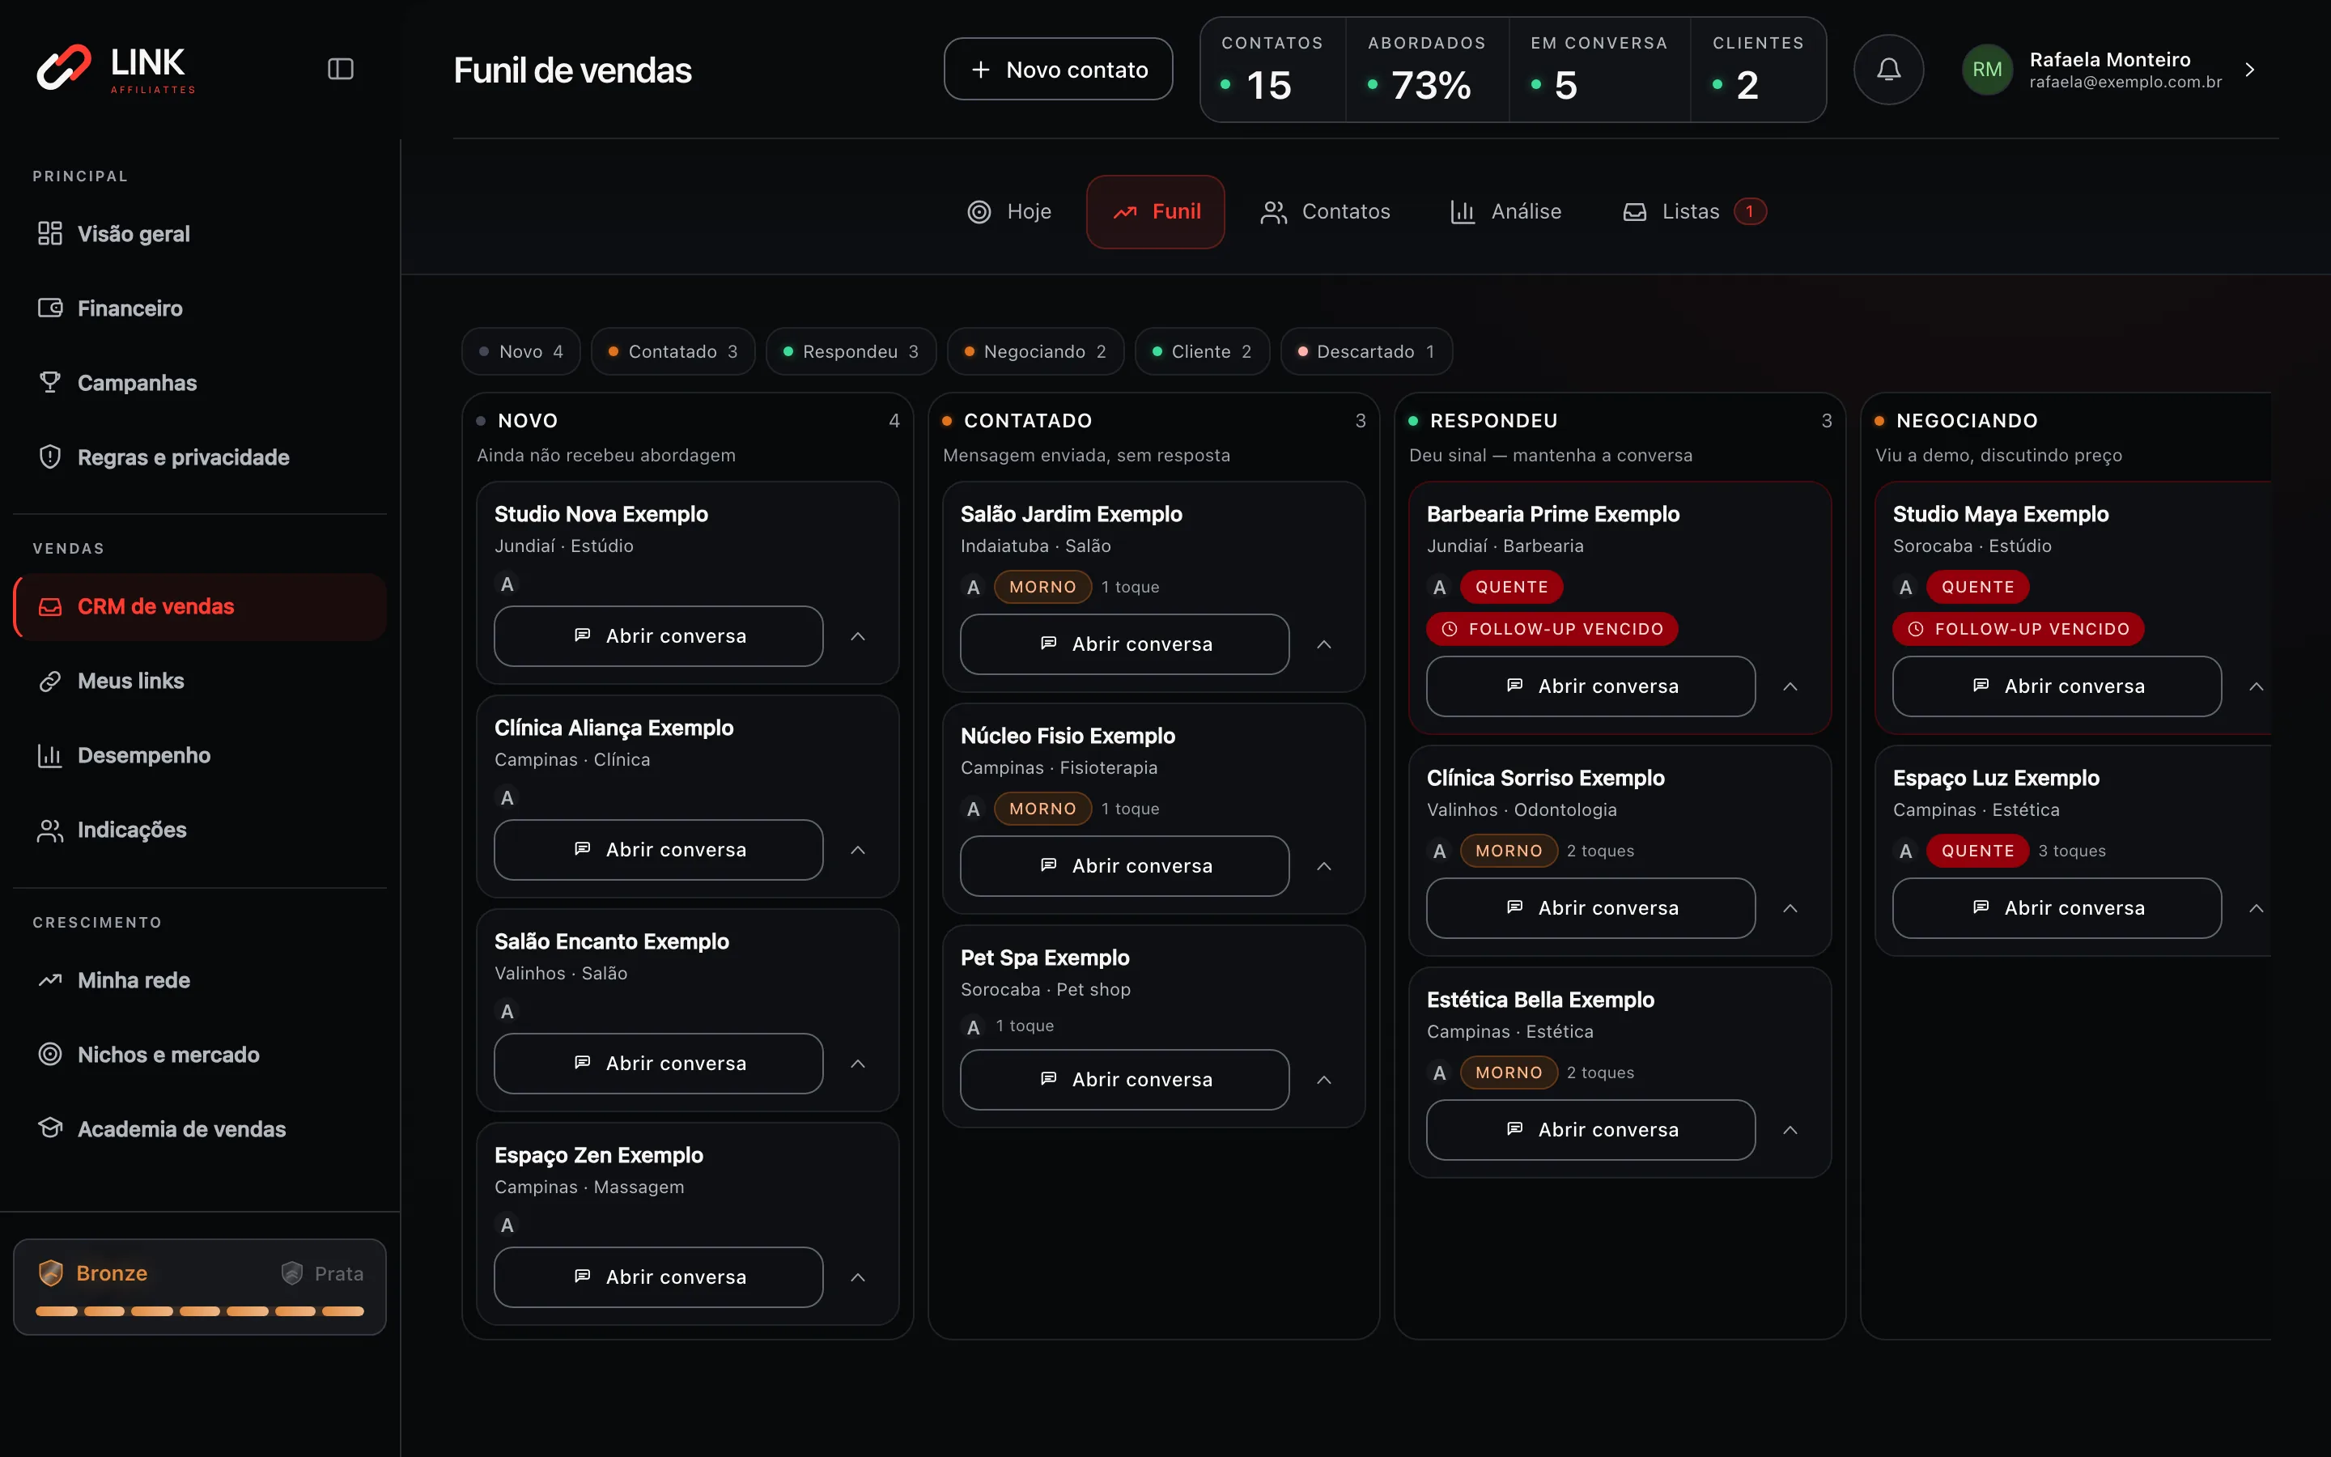Click the MORNO tag on Salão Jardim Exemplo

coord(1042,587)
